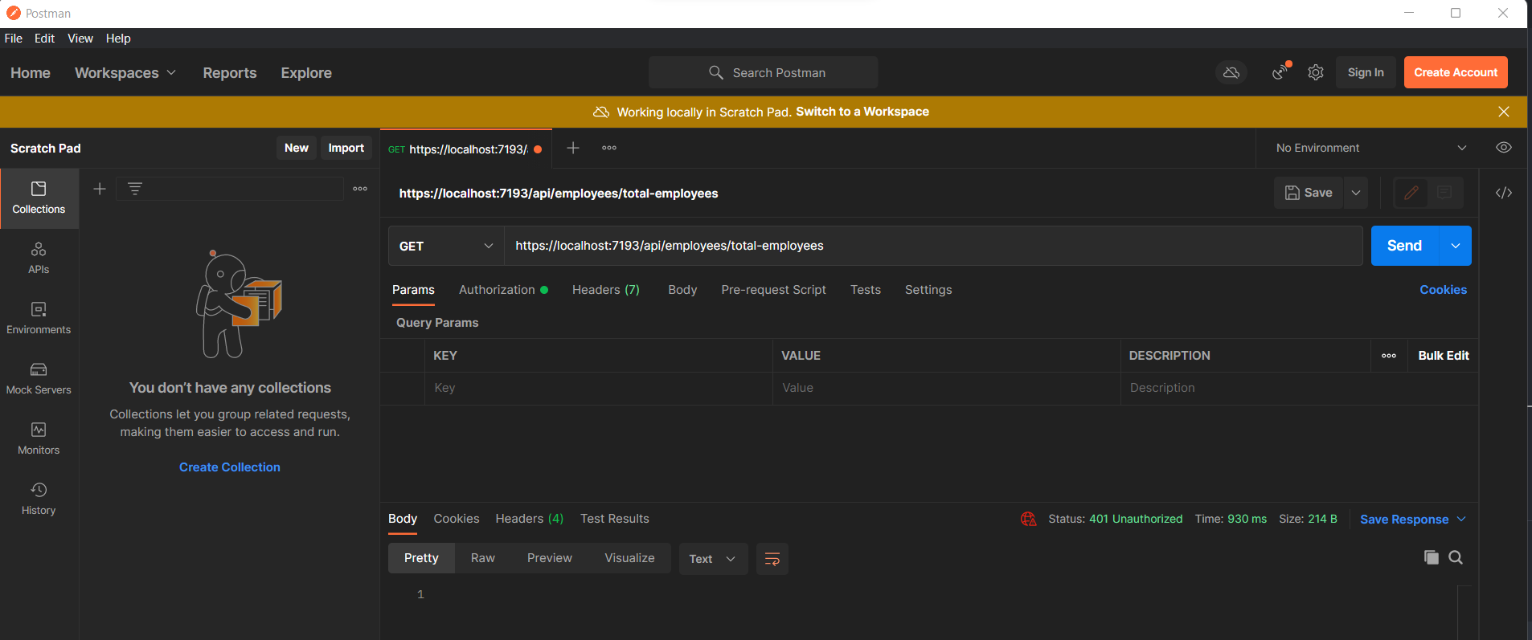Click the Create Account button

(1456, 72)
